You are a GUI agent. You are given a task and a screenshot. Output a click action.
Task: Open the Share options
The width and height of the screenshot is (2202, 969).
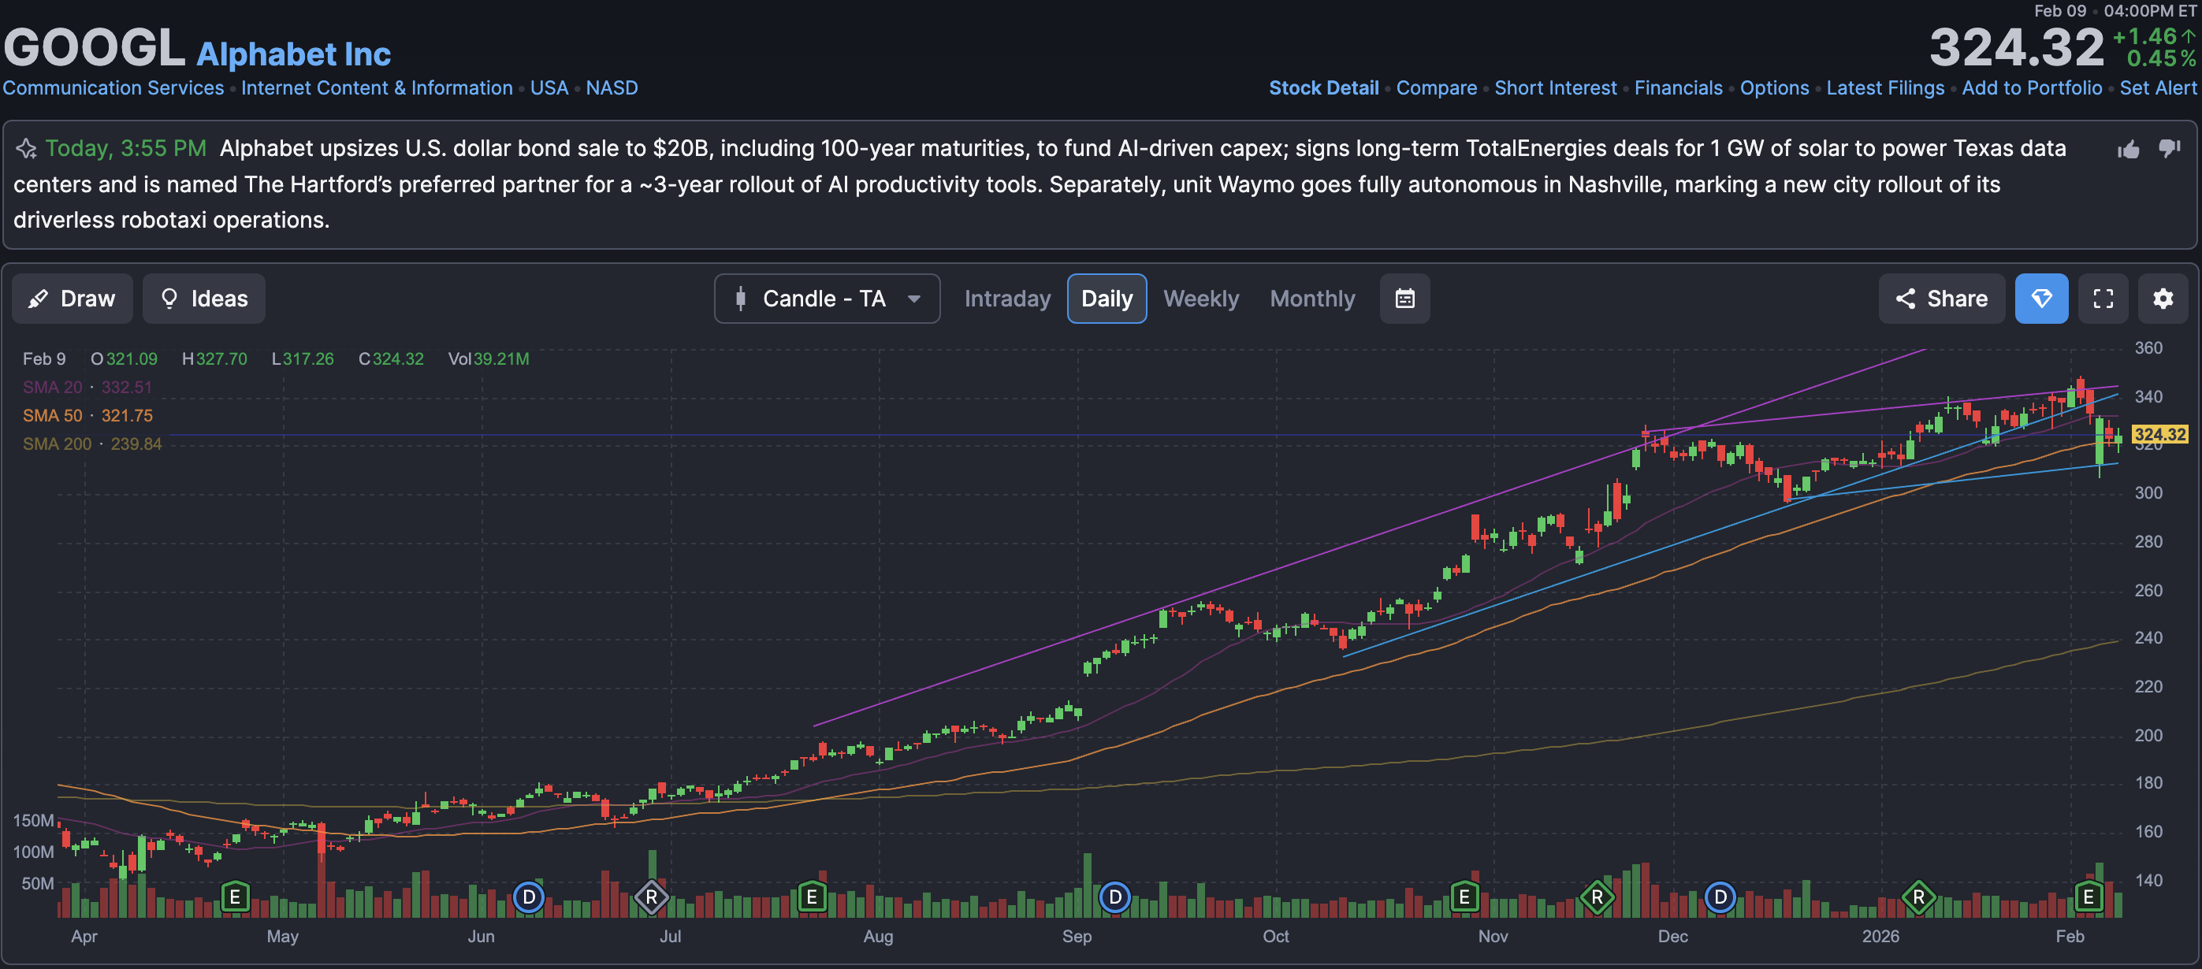1941,299
